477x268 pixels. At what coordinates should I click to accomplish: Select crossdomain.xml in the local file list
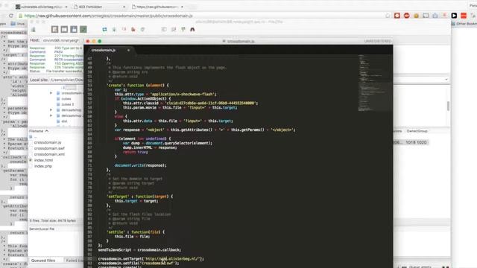pos(49,154)
